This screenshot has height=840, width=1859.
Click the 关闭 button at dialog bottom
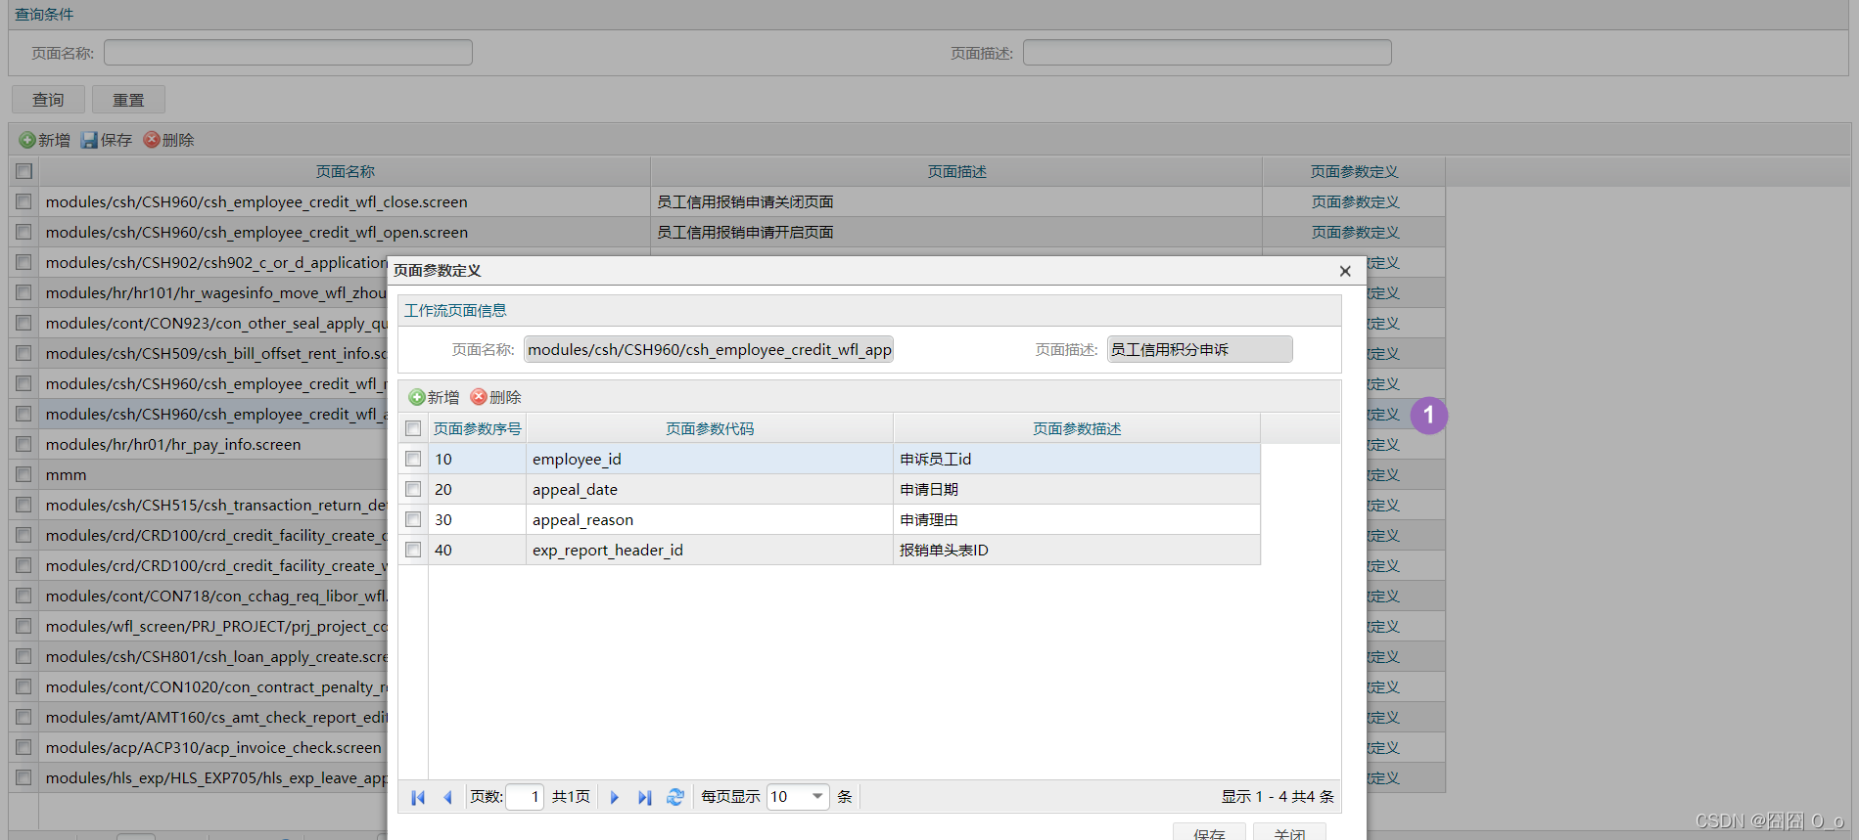tap(1289, 833)
